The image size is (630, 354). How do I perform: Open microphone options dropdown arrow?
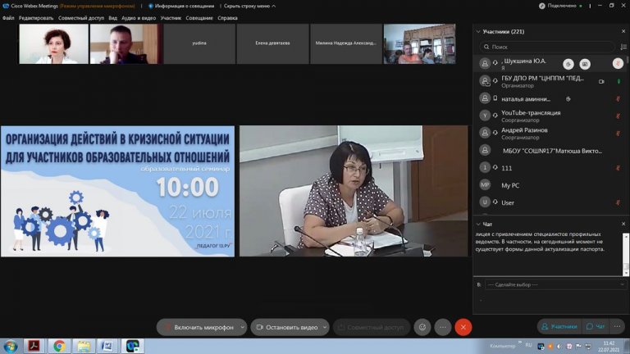click(242, 327)
